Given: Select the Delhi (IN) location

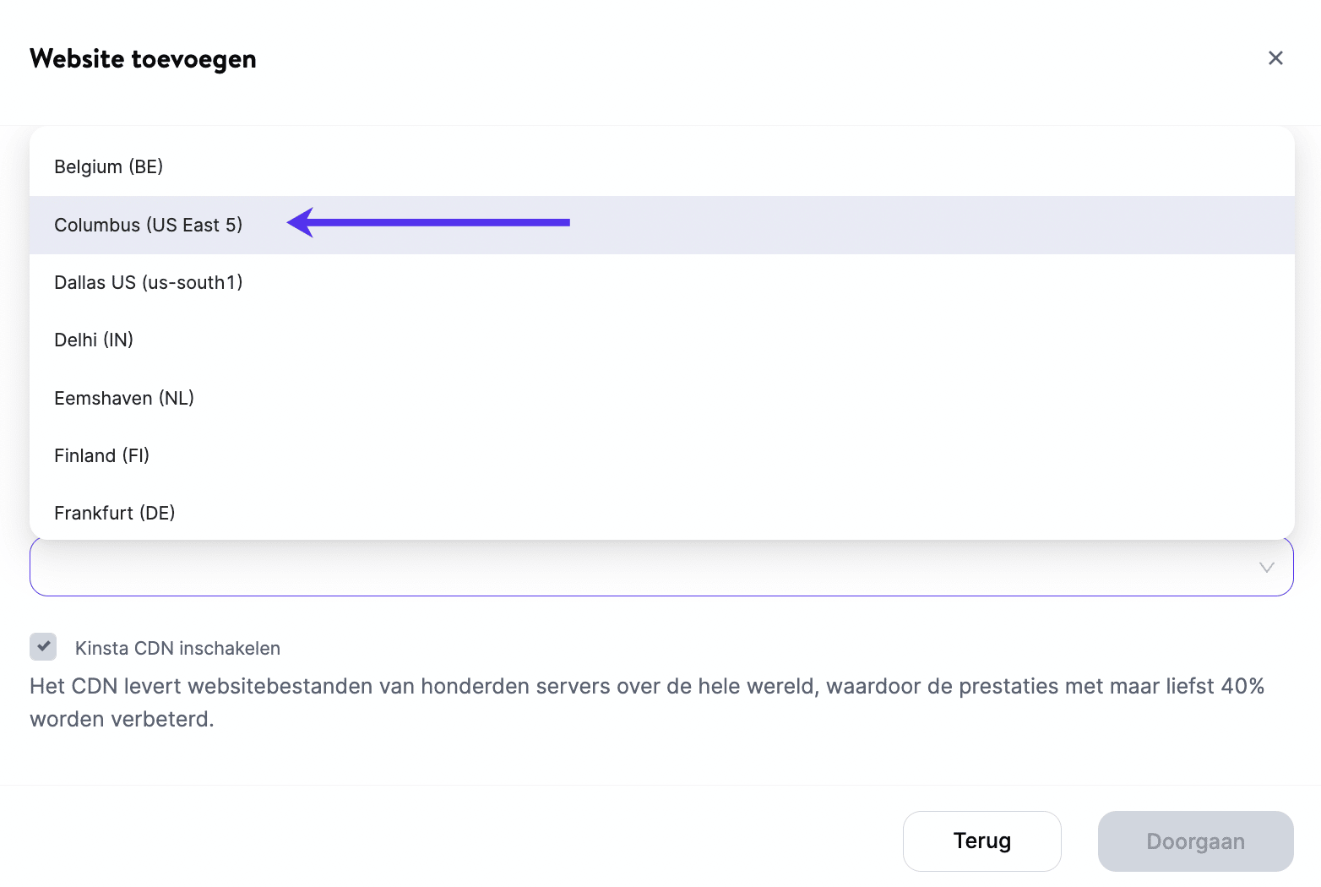Looking at the screenshot, I should [x=94, y=340].
